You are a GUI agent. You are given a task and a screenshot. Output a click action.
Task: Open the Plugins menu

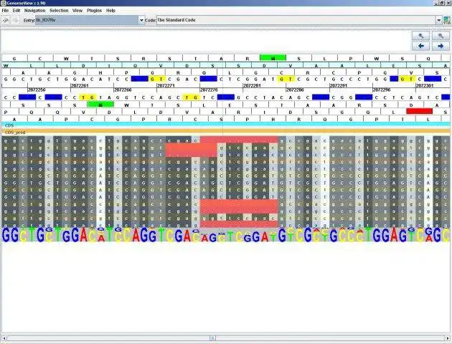coord(94,10)
